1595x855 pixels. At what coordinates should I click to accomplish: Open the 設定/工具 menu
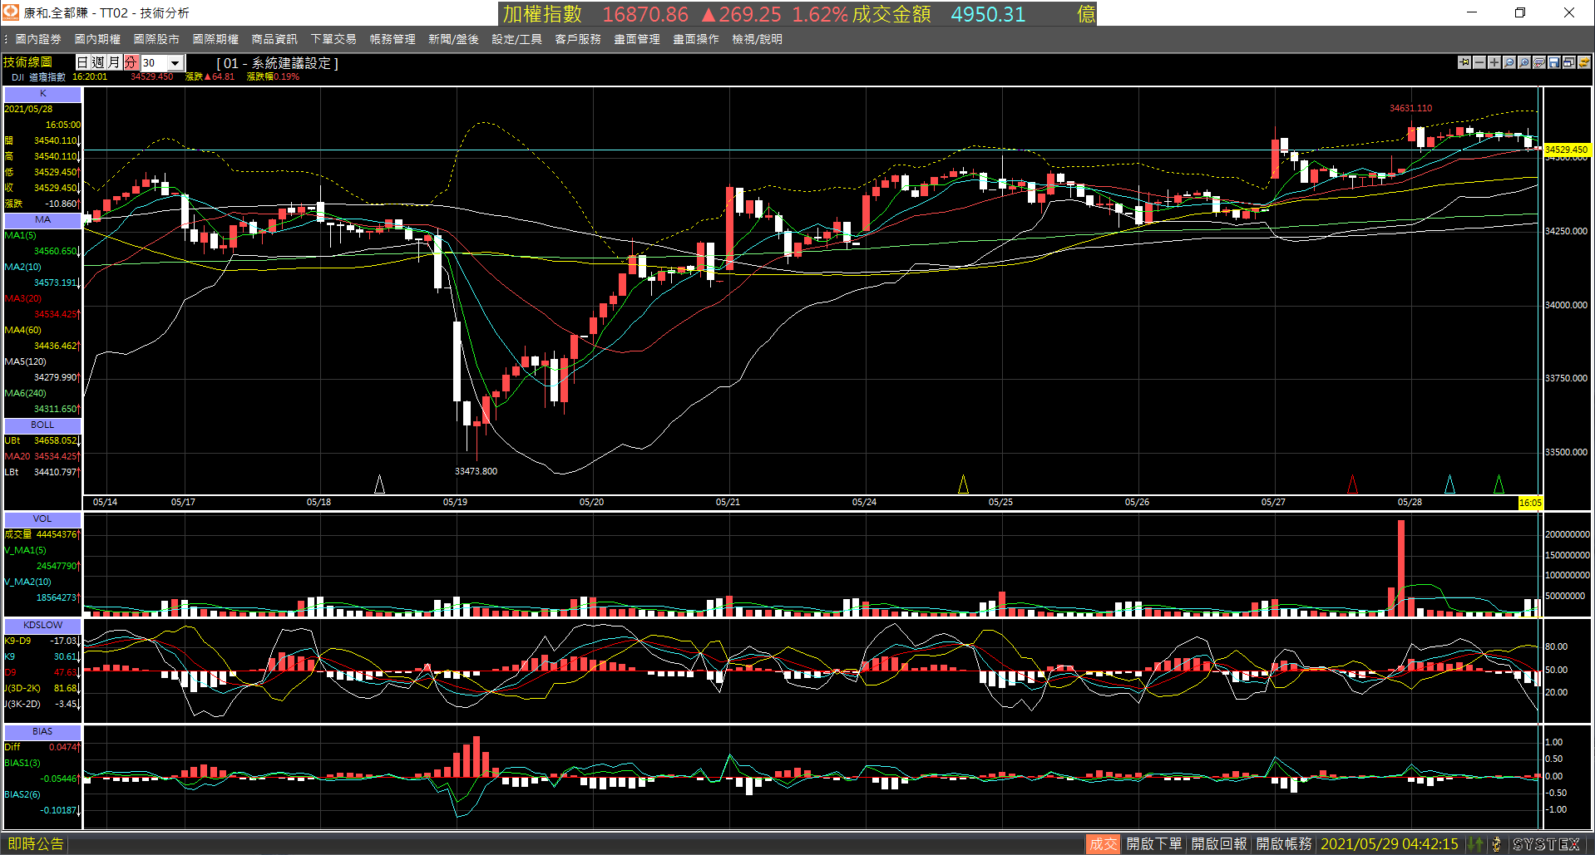tap(516, 39)
